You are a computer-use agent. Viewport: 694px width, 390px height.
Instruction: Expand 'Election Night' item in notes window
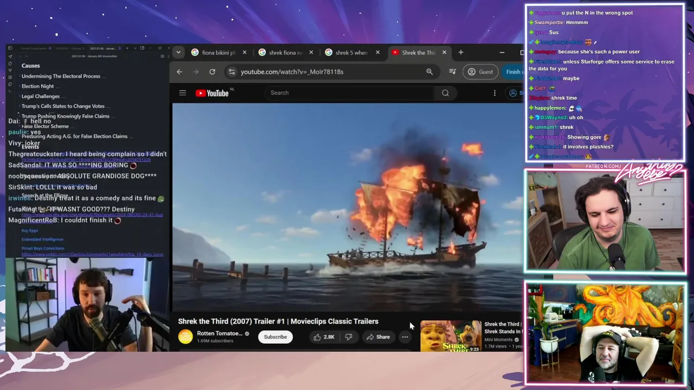[x=37, y=86]
